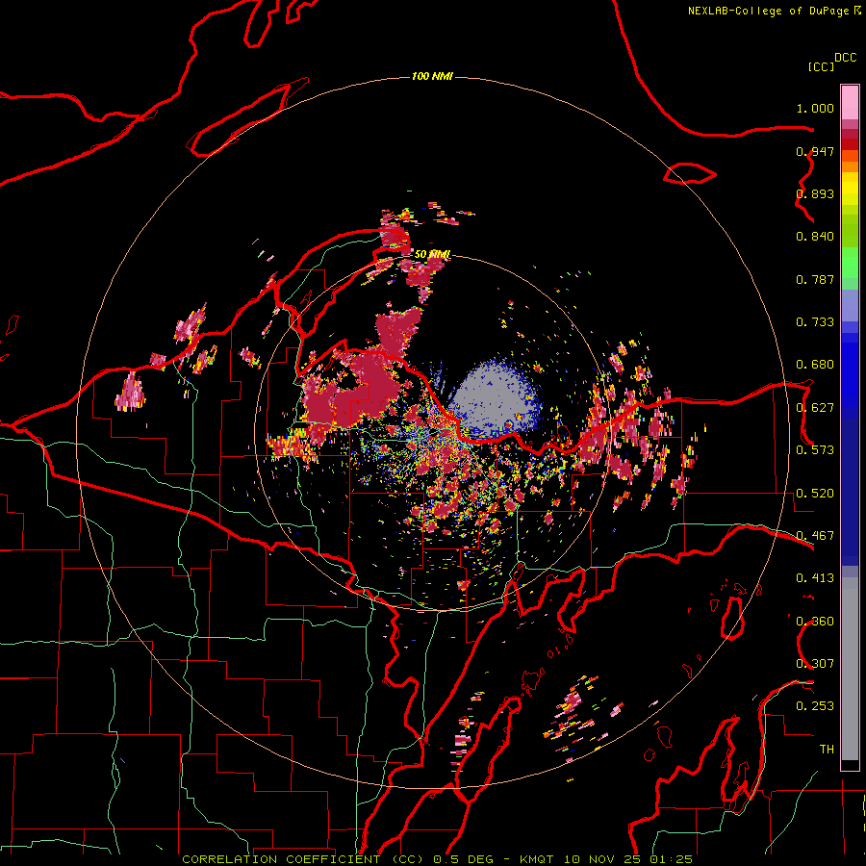
Task: Click the 100 NMI range ring label
Action: point(432,76)
